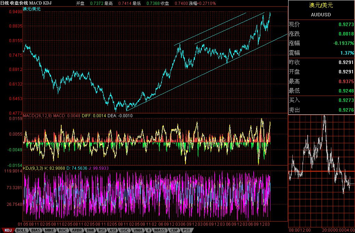Click the 日线 period option in the header
355x233 pixels.
[5, 2]
